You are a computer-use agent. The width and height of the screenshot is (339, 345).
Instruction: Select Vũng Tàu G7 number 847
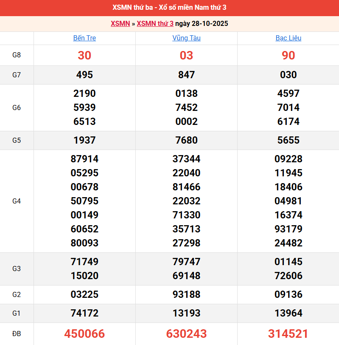point(186,75)
